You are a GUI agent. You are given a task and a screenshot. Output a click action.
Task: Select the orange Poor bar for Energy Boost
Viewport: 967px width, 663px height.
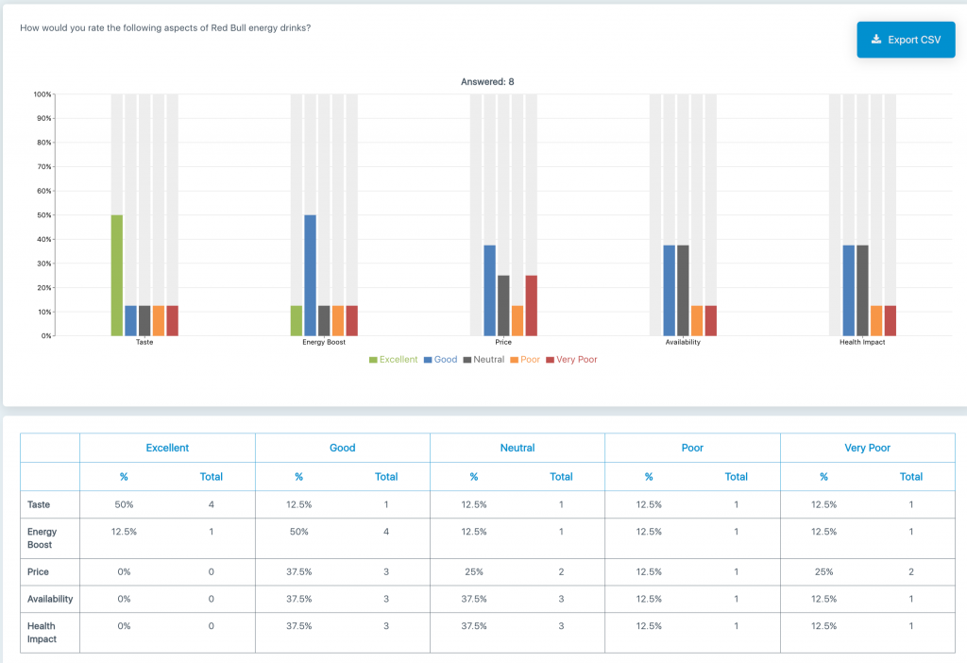click(338, 321)
